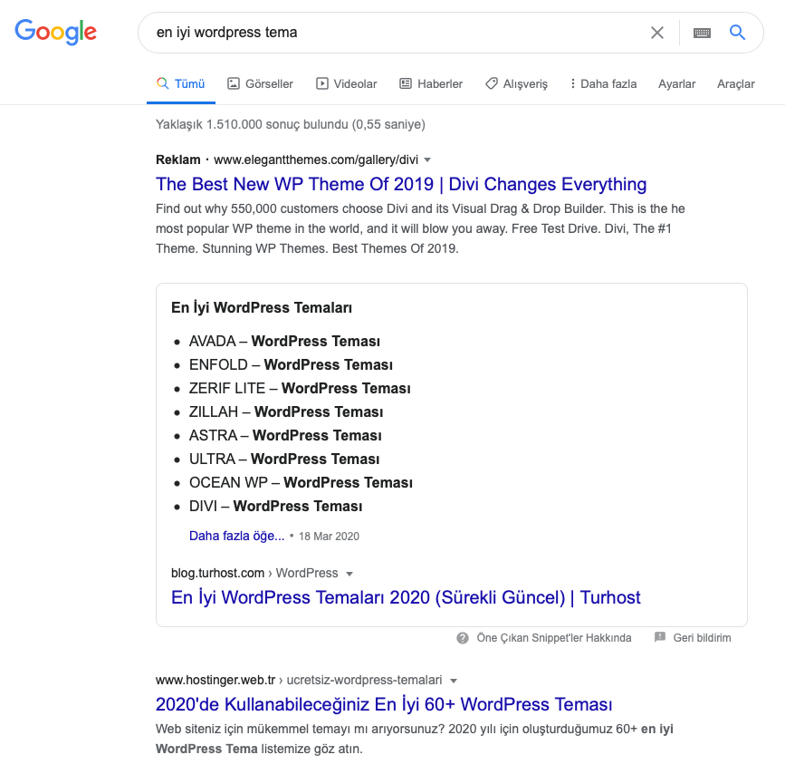Click the www.elegantthemes.com/gallery/divi ad URL
Screen dimensions: 785x774
[x=316, y=160]
